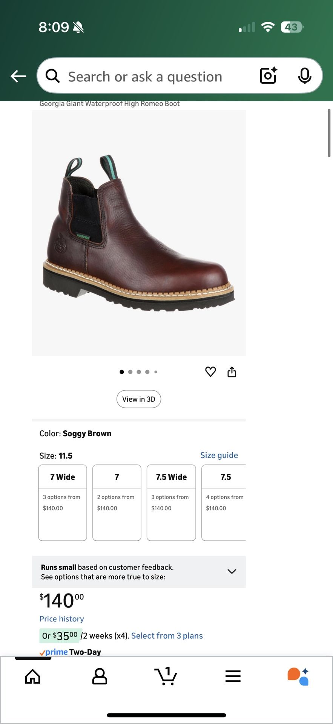Expand the Runs small feedback section

point(232,572)
